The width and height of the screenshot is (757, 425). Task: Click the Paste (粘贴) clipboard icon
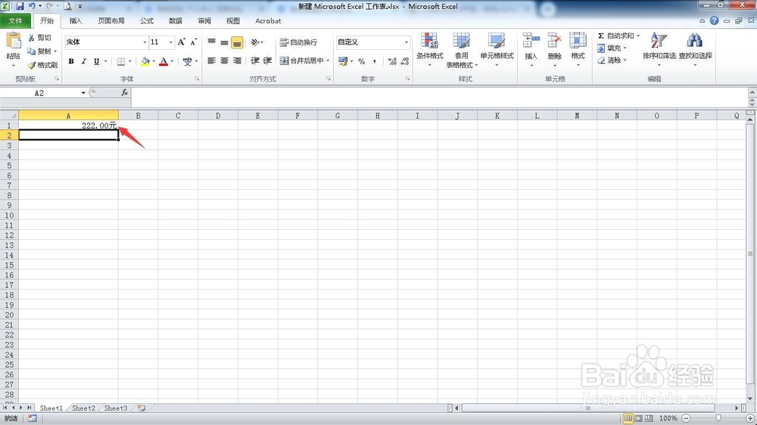13,42
